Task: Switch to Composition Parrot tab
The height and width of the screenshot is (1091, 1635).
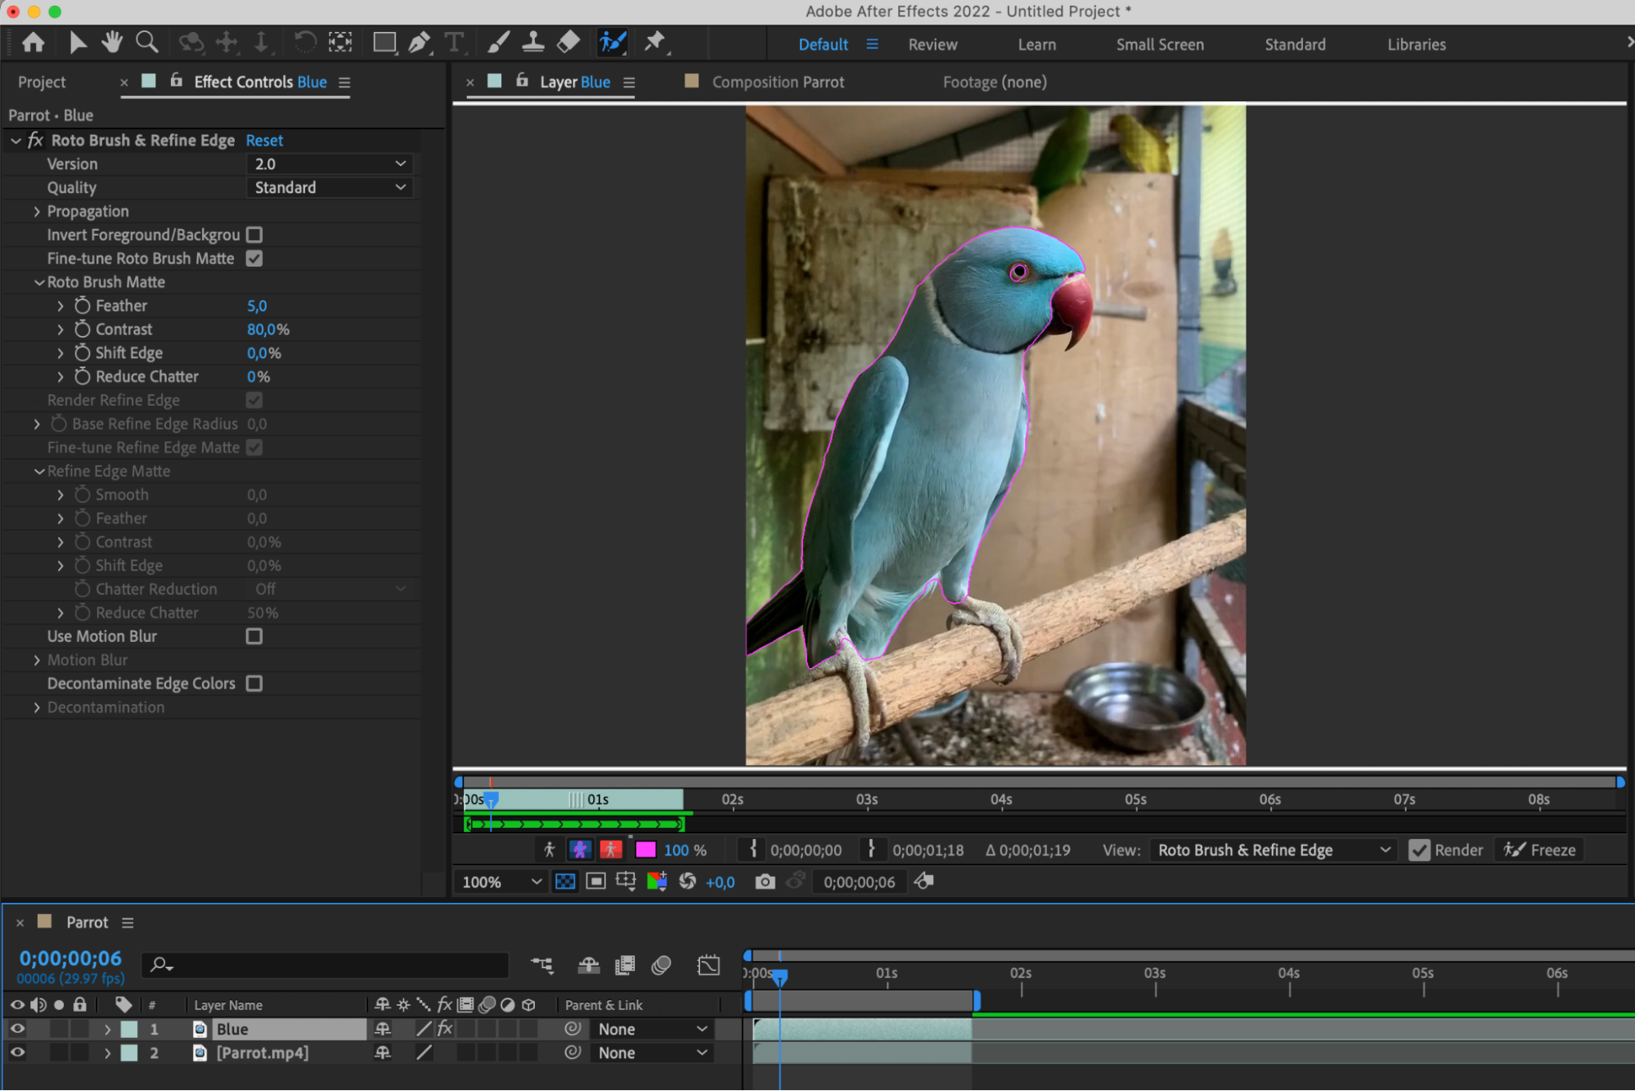Action: (778, 82)
